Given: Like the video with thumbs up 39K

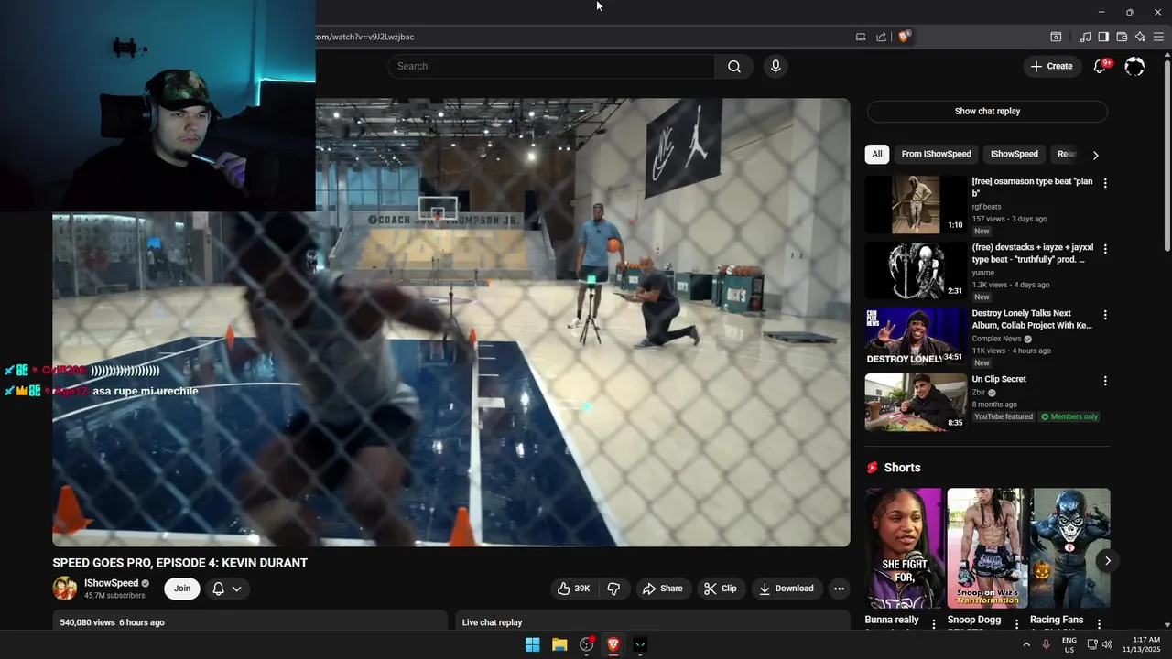Looking at the screenshot, I should (x=574, y=589).
